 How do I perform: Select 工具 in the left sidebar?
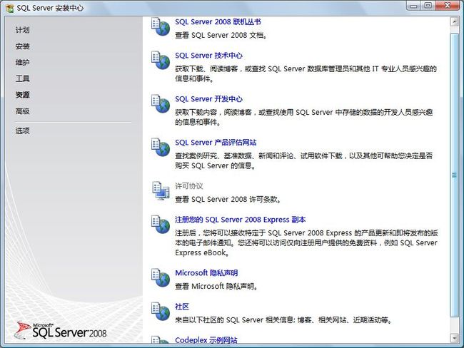[x=23, y=78]
